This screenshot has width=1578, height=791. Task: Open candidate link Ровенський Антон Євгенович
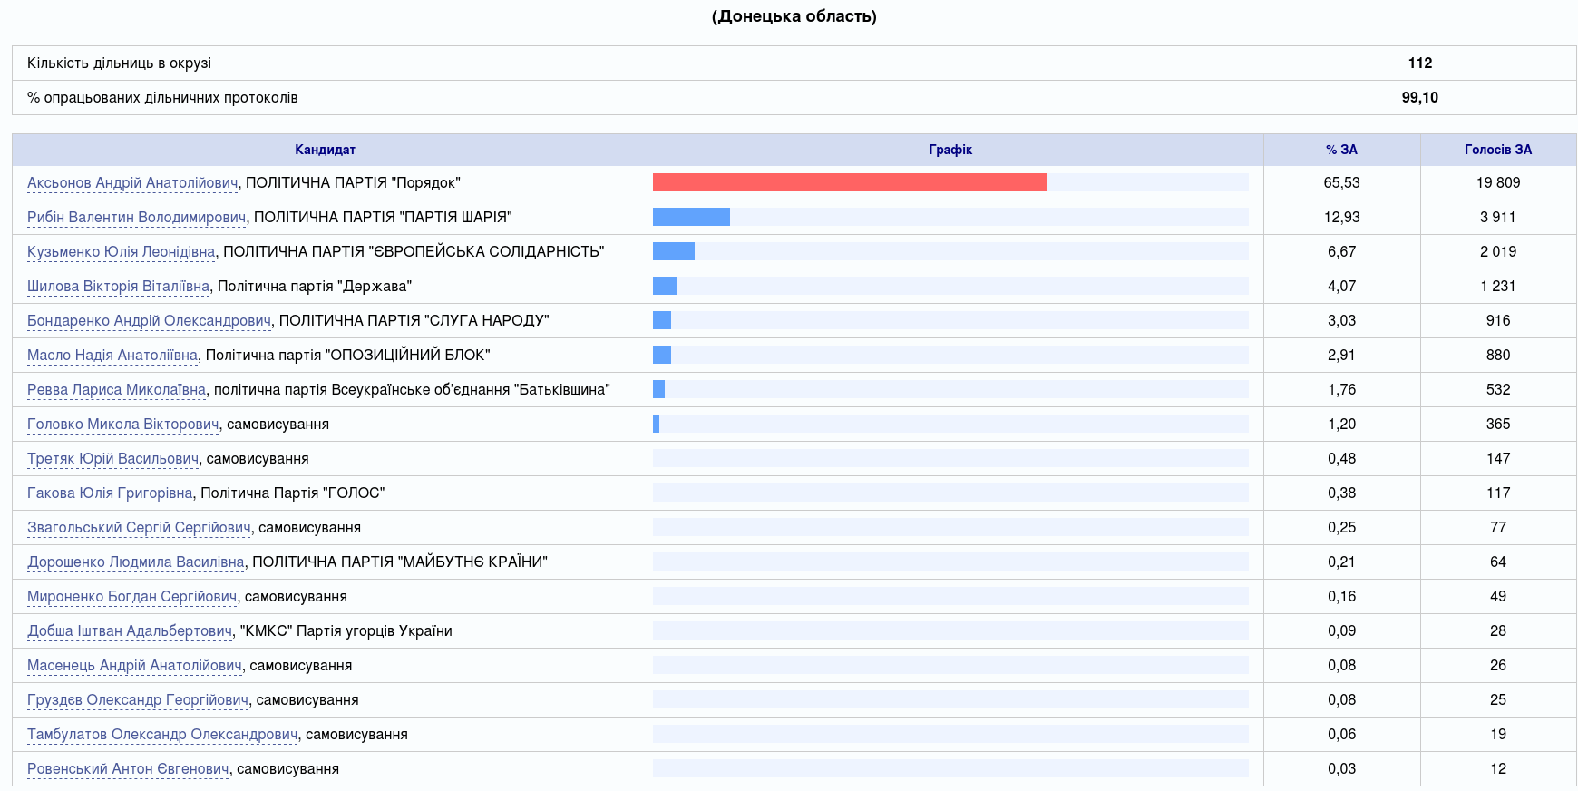click(x=128, y=768)
